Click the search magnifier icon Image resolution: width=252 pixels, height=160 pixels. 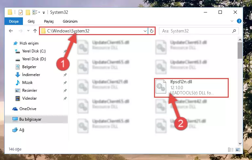[234, 31]
